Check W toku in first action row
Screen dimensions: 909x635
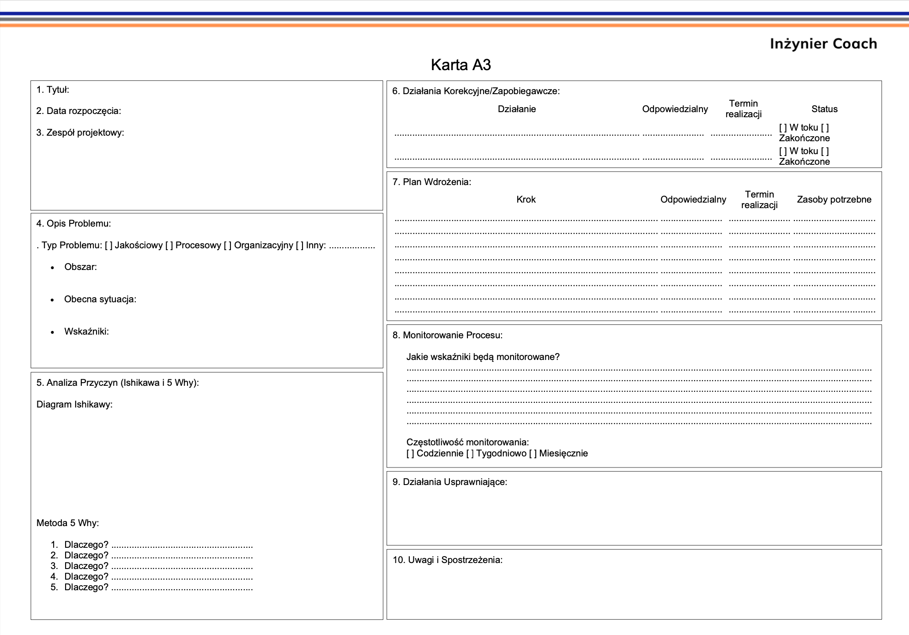[783, 128]
